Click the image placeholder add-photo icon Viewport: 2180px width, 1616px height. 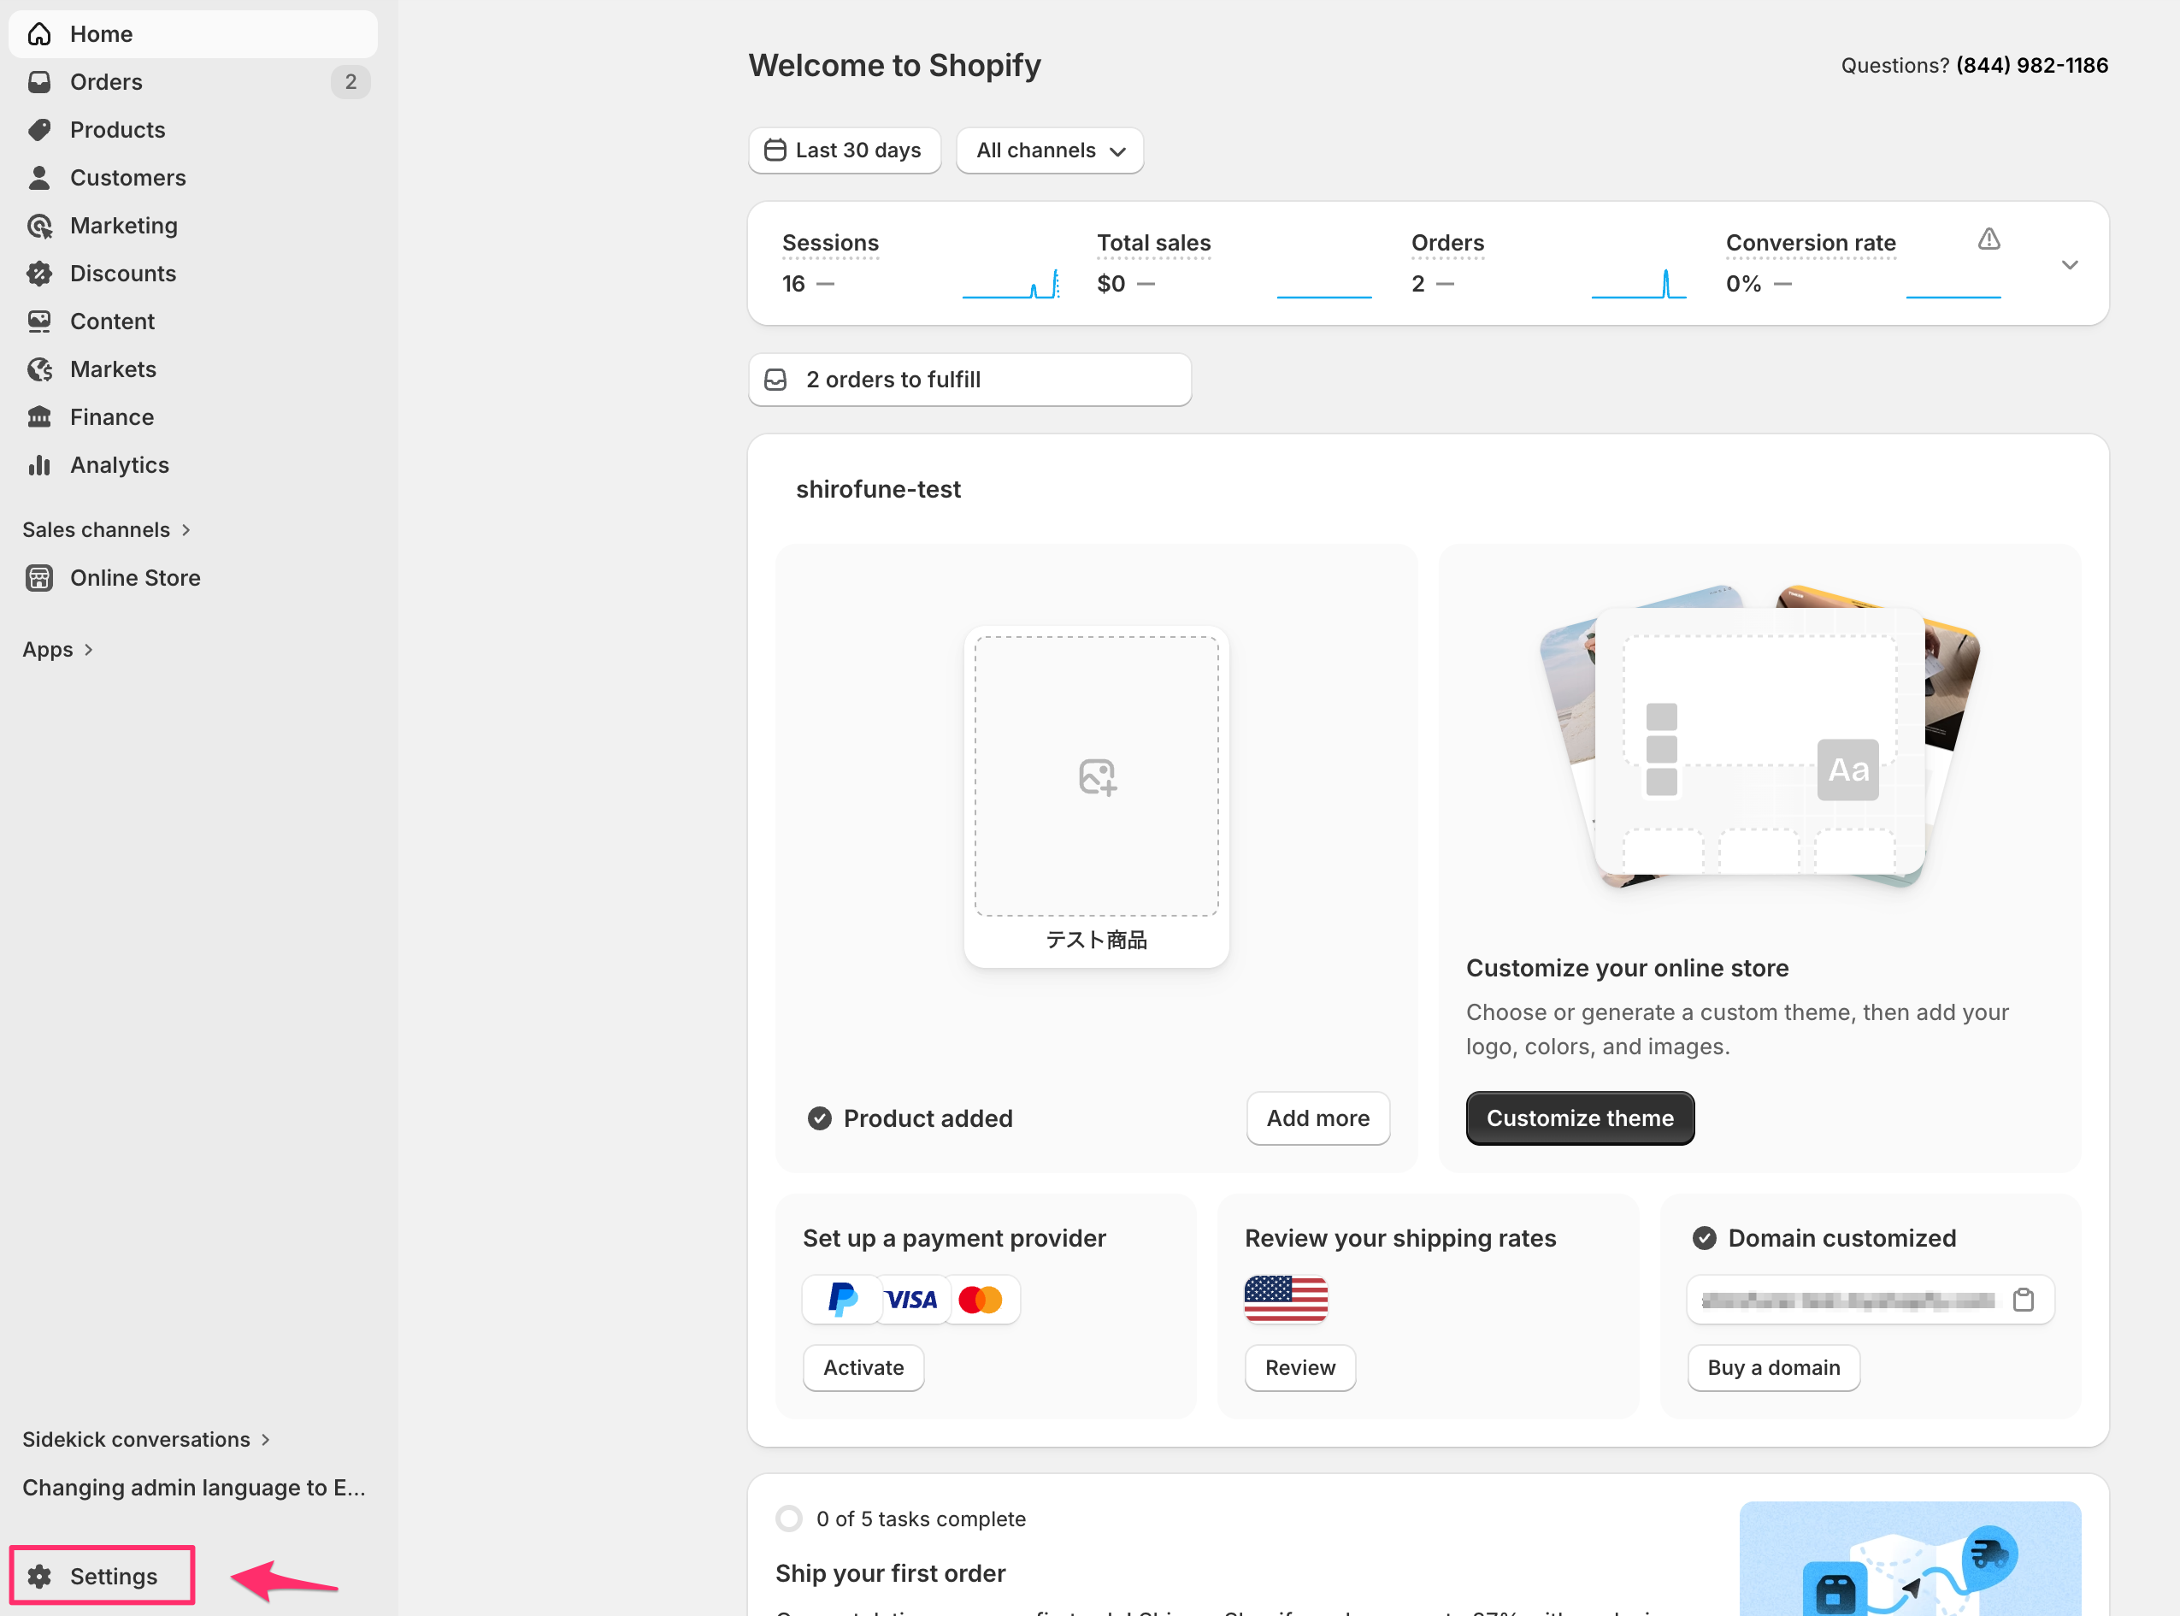click(x=1096, y=776)
